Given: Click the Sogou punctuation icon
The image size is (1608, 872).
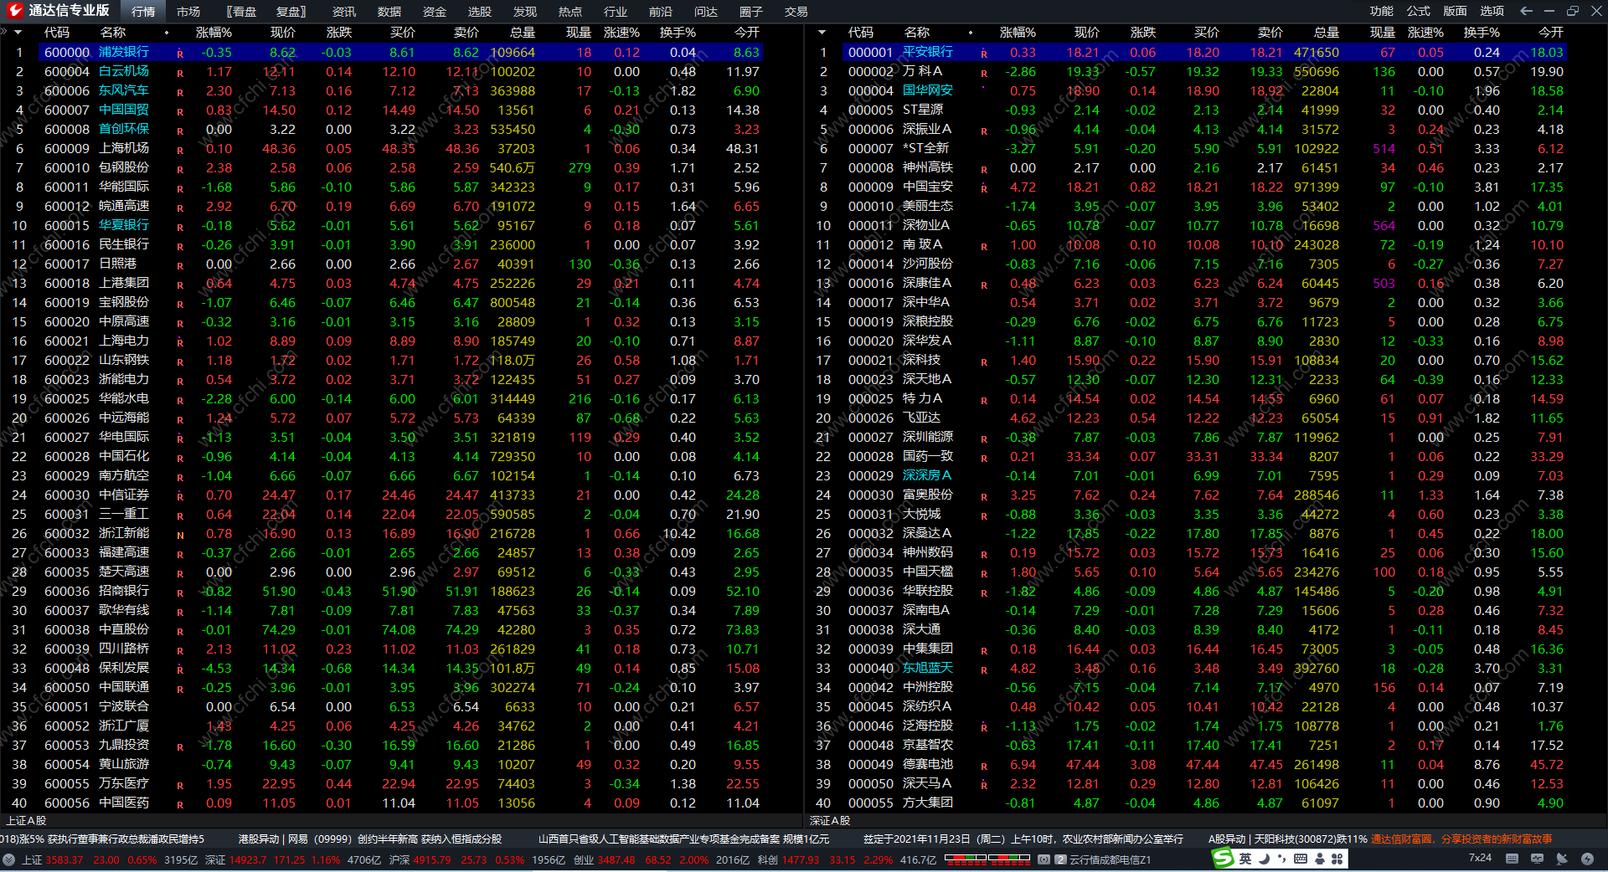Looking at the screenshot, I should (x=1281, y=859).
